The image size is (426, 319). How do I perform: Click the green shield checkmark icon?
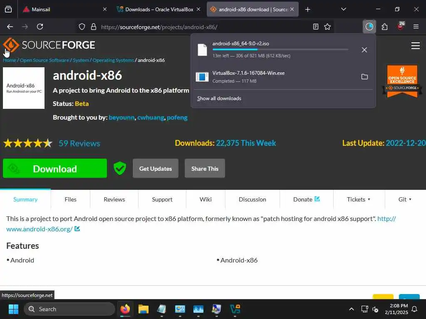119,168
